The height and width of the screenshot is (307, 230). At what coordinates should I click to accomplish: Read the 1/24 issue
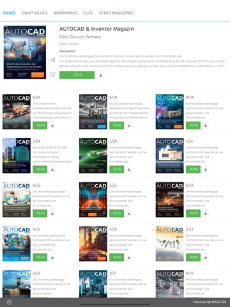193,169
